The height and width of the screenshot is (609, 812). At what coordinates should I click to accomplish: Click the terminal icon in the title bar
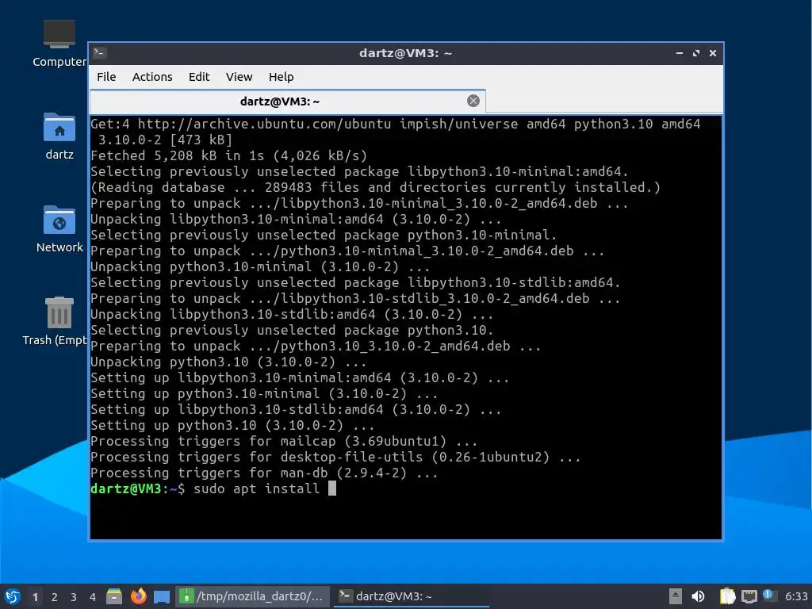[x=99, y=52]
